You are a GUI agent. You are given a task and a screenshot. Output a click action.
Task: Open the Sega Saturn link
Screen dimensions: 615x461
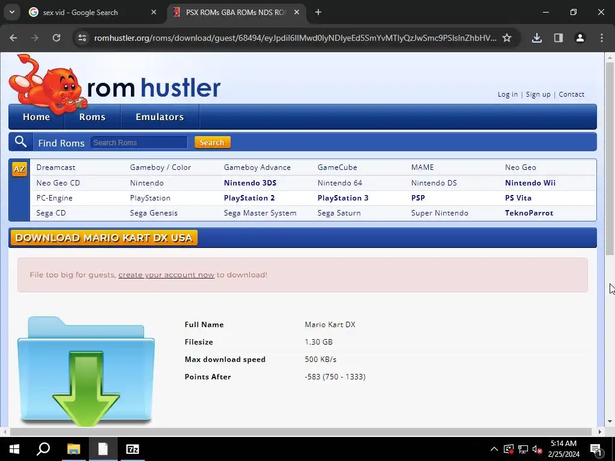point(339,213)
